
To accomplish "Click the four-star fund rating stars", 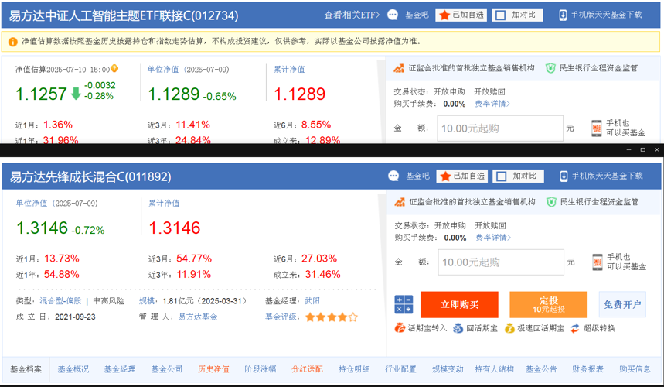I will pos(332,317).
